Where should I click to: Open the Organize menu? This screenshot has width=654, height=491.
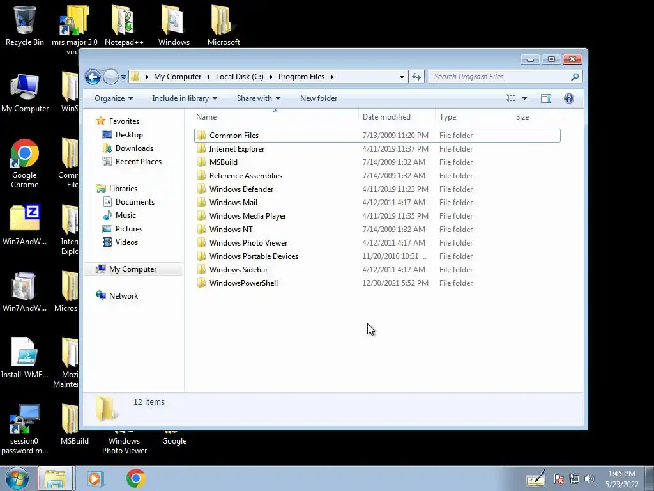click(x=114, y=98)
